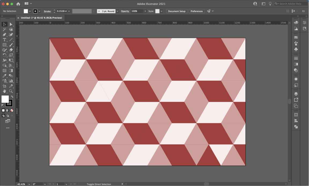Select the Shape Builder tool
The height and width of the screenshot is (186, 309).
(4, 65)
